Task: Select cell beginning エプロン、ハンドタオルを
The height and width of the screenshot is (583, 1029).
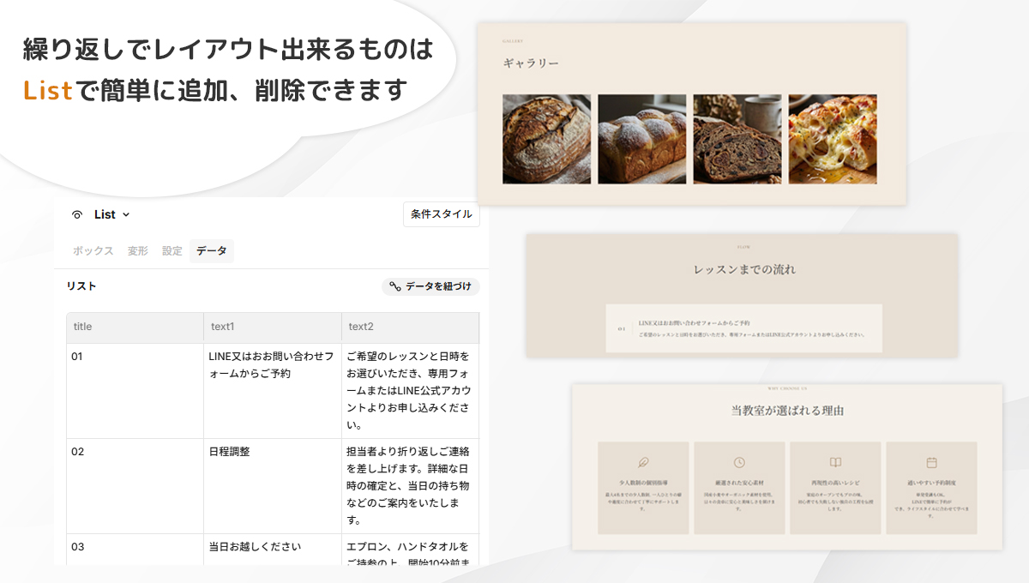Action: click(x=411, y=550)
